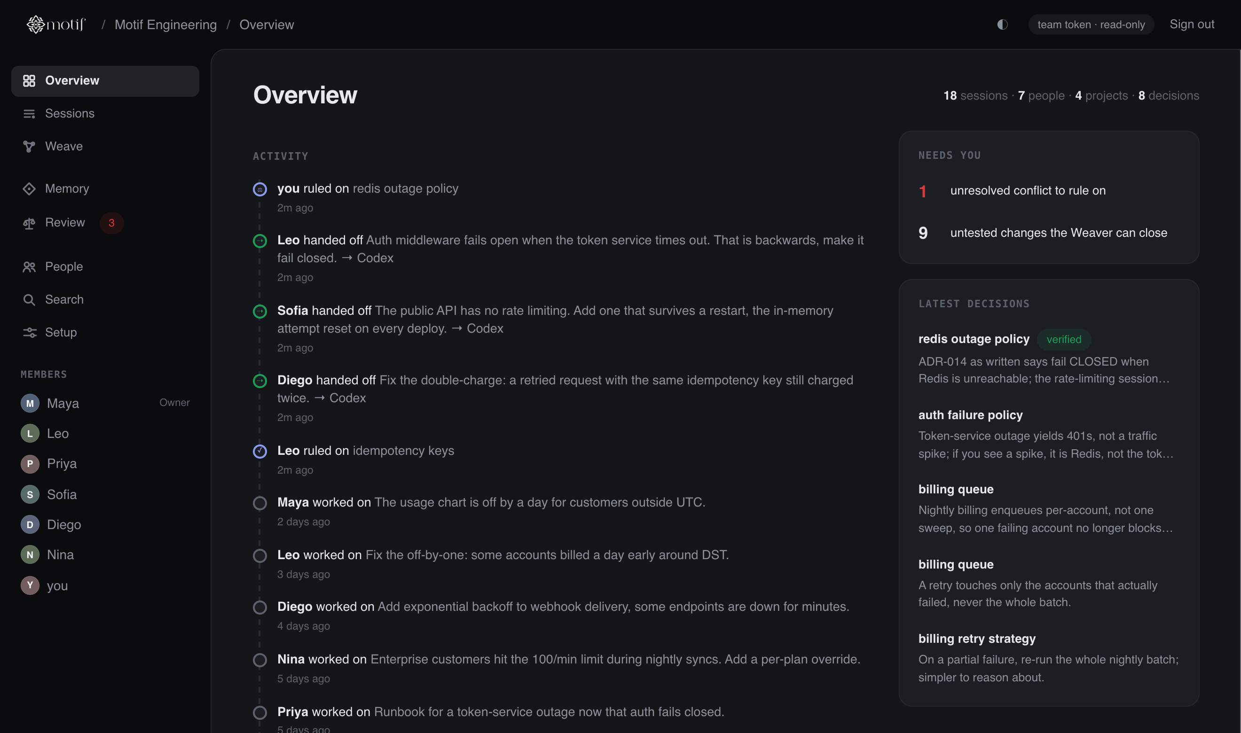Viewport: 1241px width, 733px height.
Task: Select member Diego in Members list
Action: pos(105,524)
